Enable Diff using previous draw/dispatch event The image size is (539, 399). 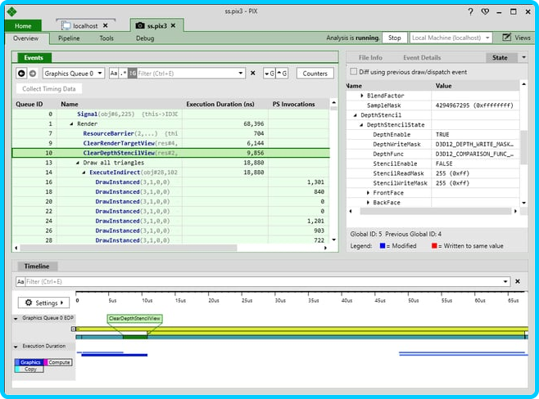354,72
